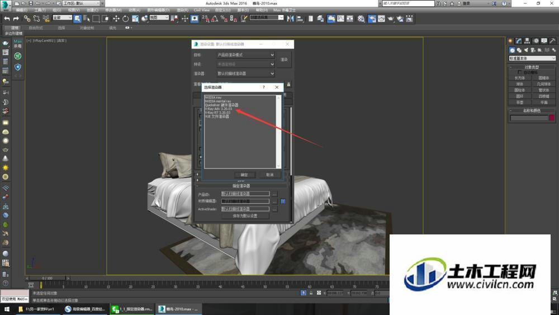559x315 pixels.
Task: Click the Production renderer browse button
Action: tap(274, 194)
